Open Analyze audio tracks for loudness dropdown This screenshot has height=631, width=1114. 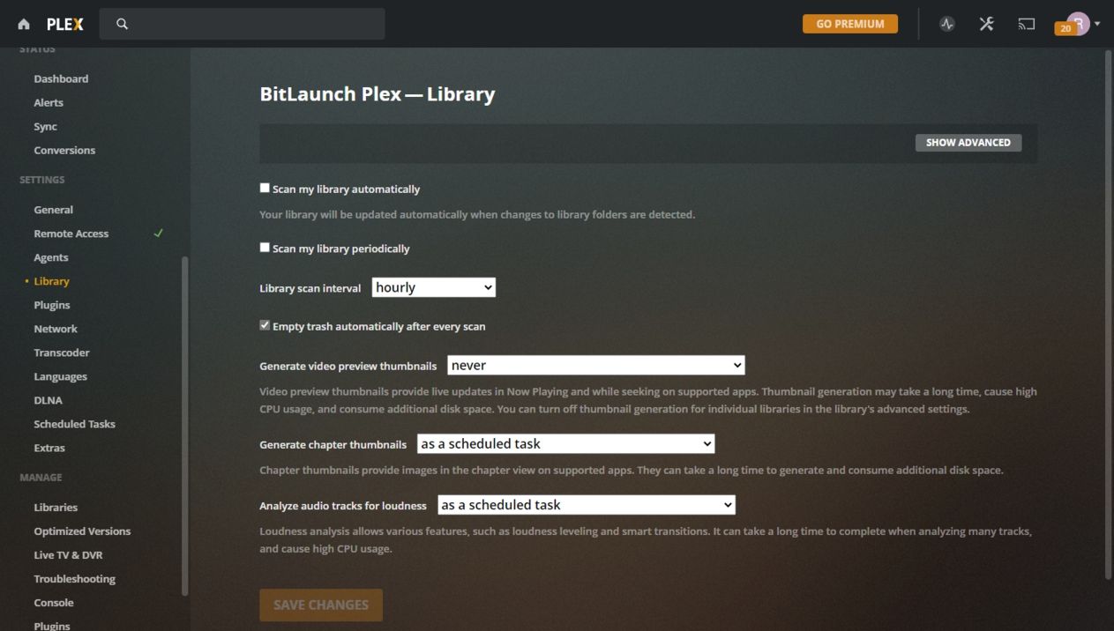(x=587, y=505)
